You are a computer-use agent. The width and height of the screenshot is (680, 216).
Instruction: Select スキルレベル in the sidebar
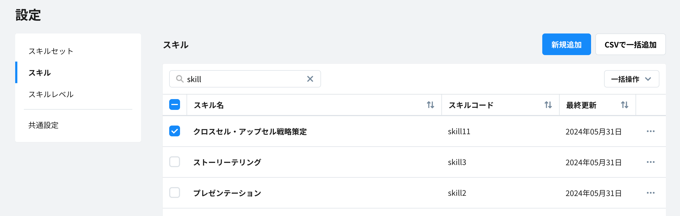tap(51, 94)
